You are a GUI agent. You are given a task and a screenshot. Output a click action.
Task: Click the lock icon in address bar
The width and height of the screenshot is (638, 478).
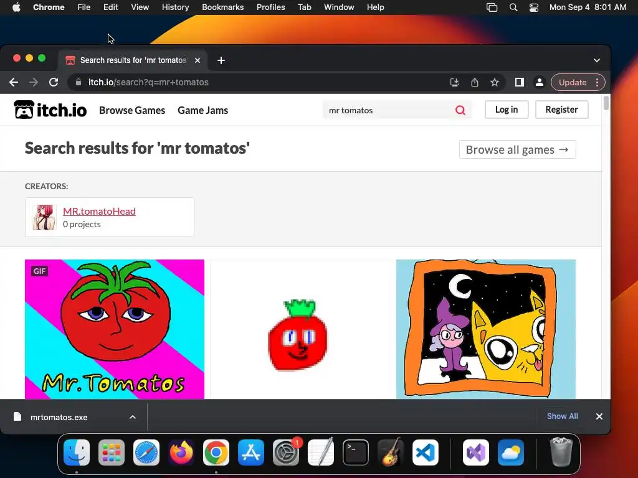pyautogui.click(x=78, y=83)
